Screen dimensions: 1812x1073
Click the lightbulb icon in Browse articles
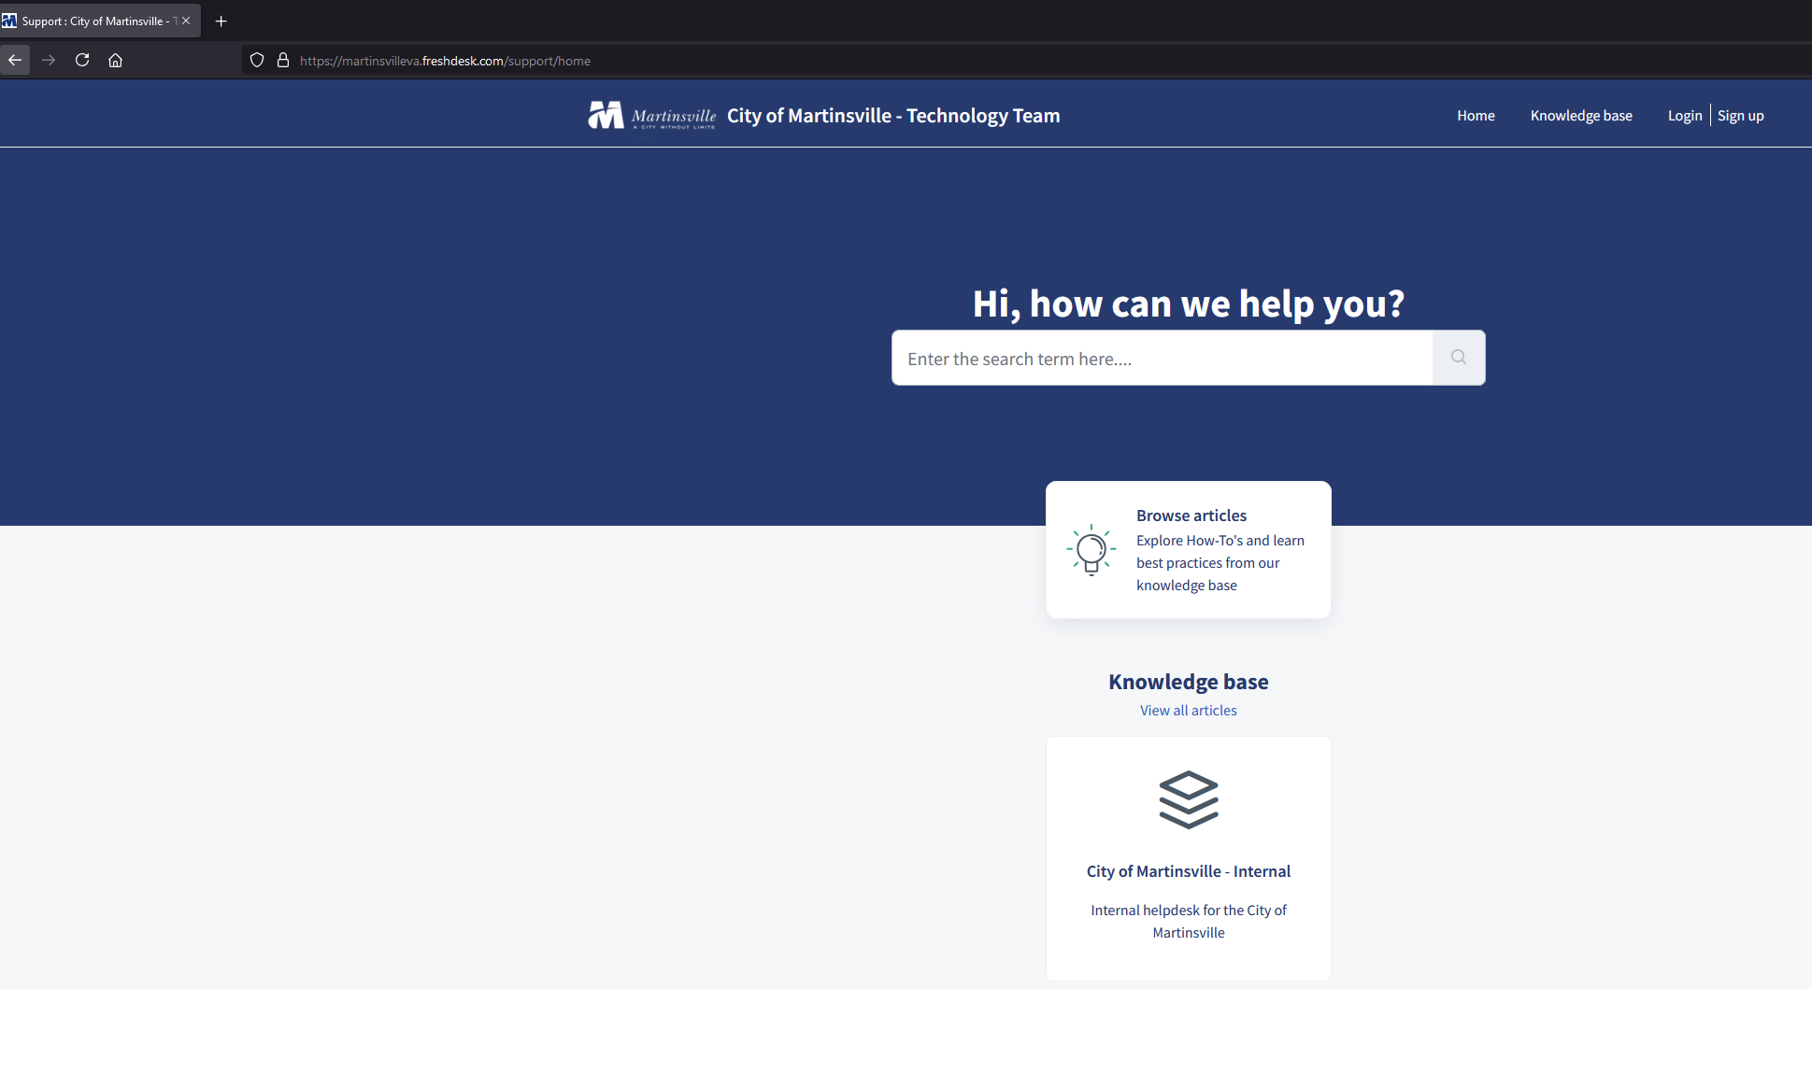tap(1091, 550)
